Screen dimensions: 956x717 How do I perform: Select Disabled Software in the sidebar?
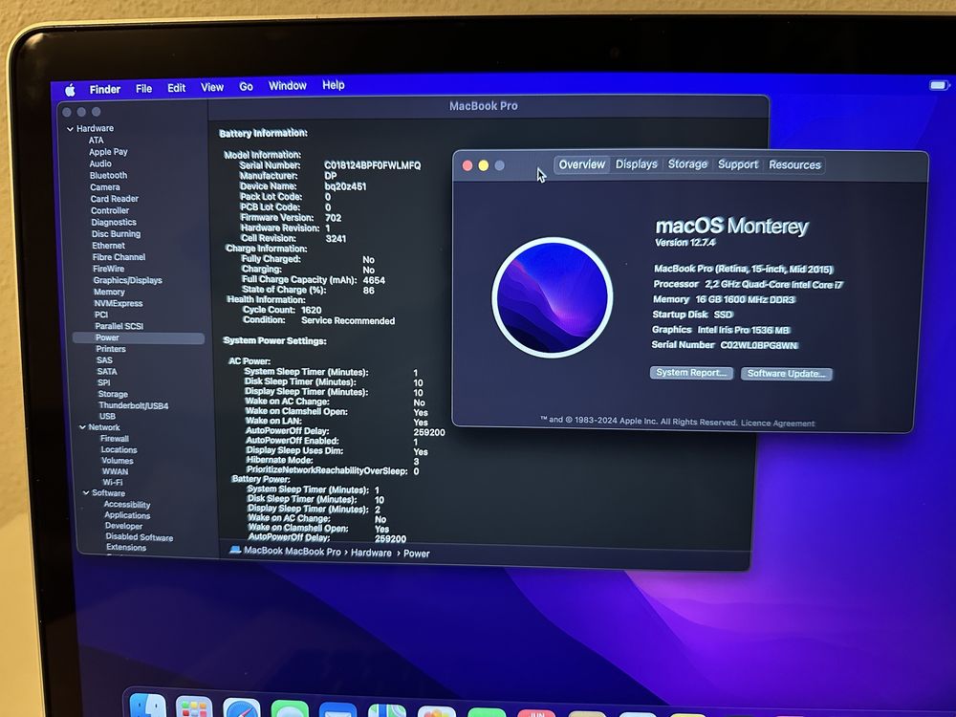coord(139,537)
